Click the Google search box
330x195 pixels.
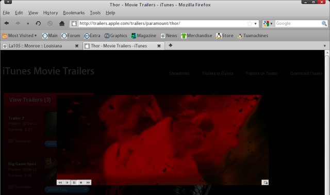[x=298, y=23]
